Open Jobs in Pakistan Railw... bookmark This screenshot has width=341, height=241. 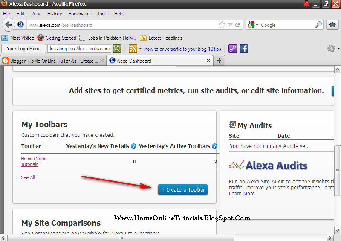(x=108, y=38)
